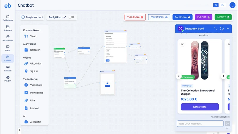Screen dimensions: 238x134
Task: Open Esikatselu preview
Action: pos(159,17)
